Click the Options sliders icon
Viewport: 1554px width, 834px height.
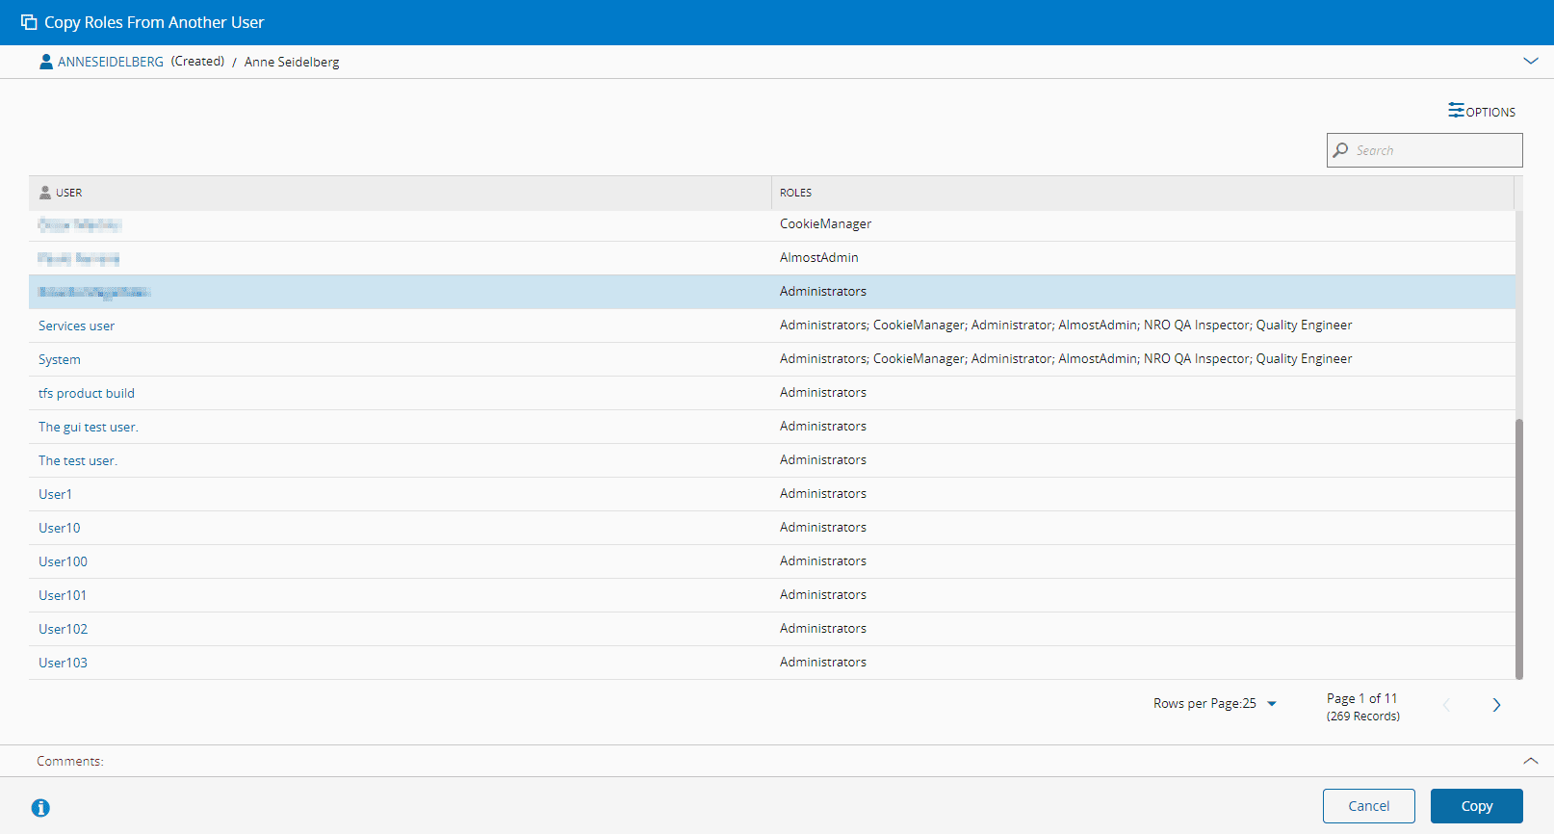point(1456,111)
